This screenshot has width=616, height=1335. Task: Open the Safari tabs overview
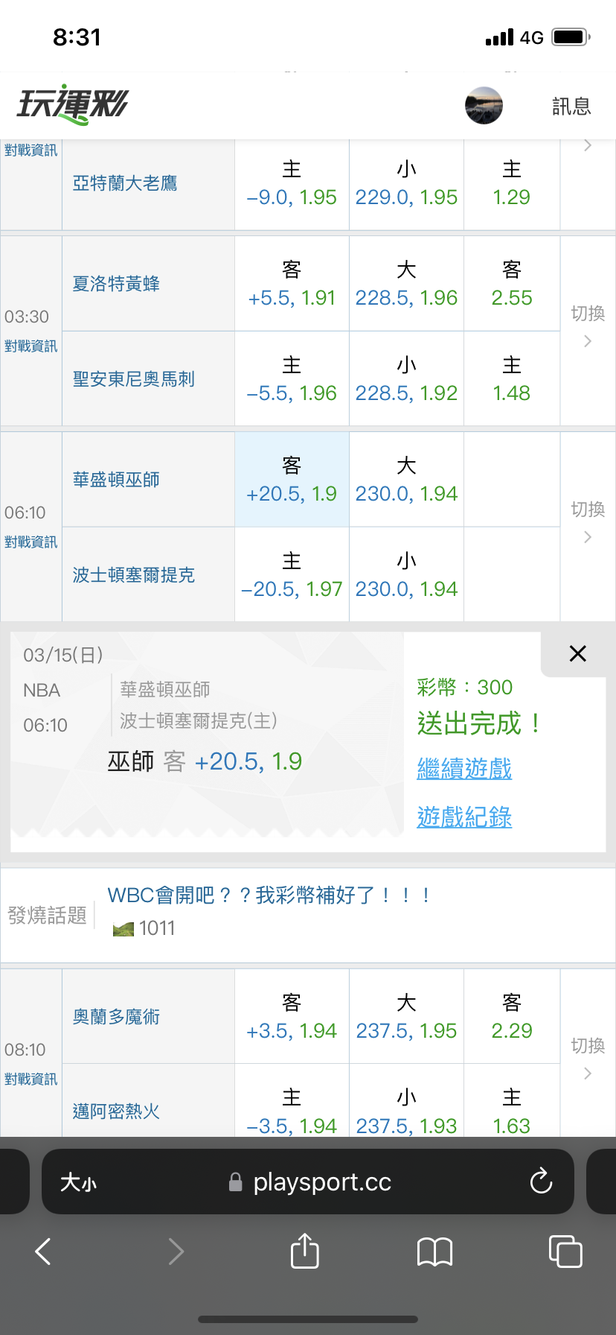(x=565, y=1251)
